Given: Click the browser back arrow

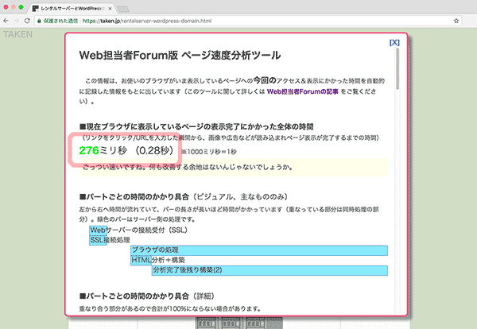Looking at the screenshot, I should pos(6,21).
